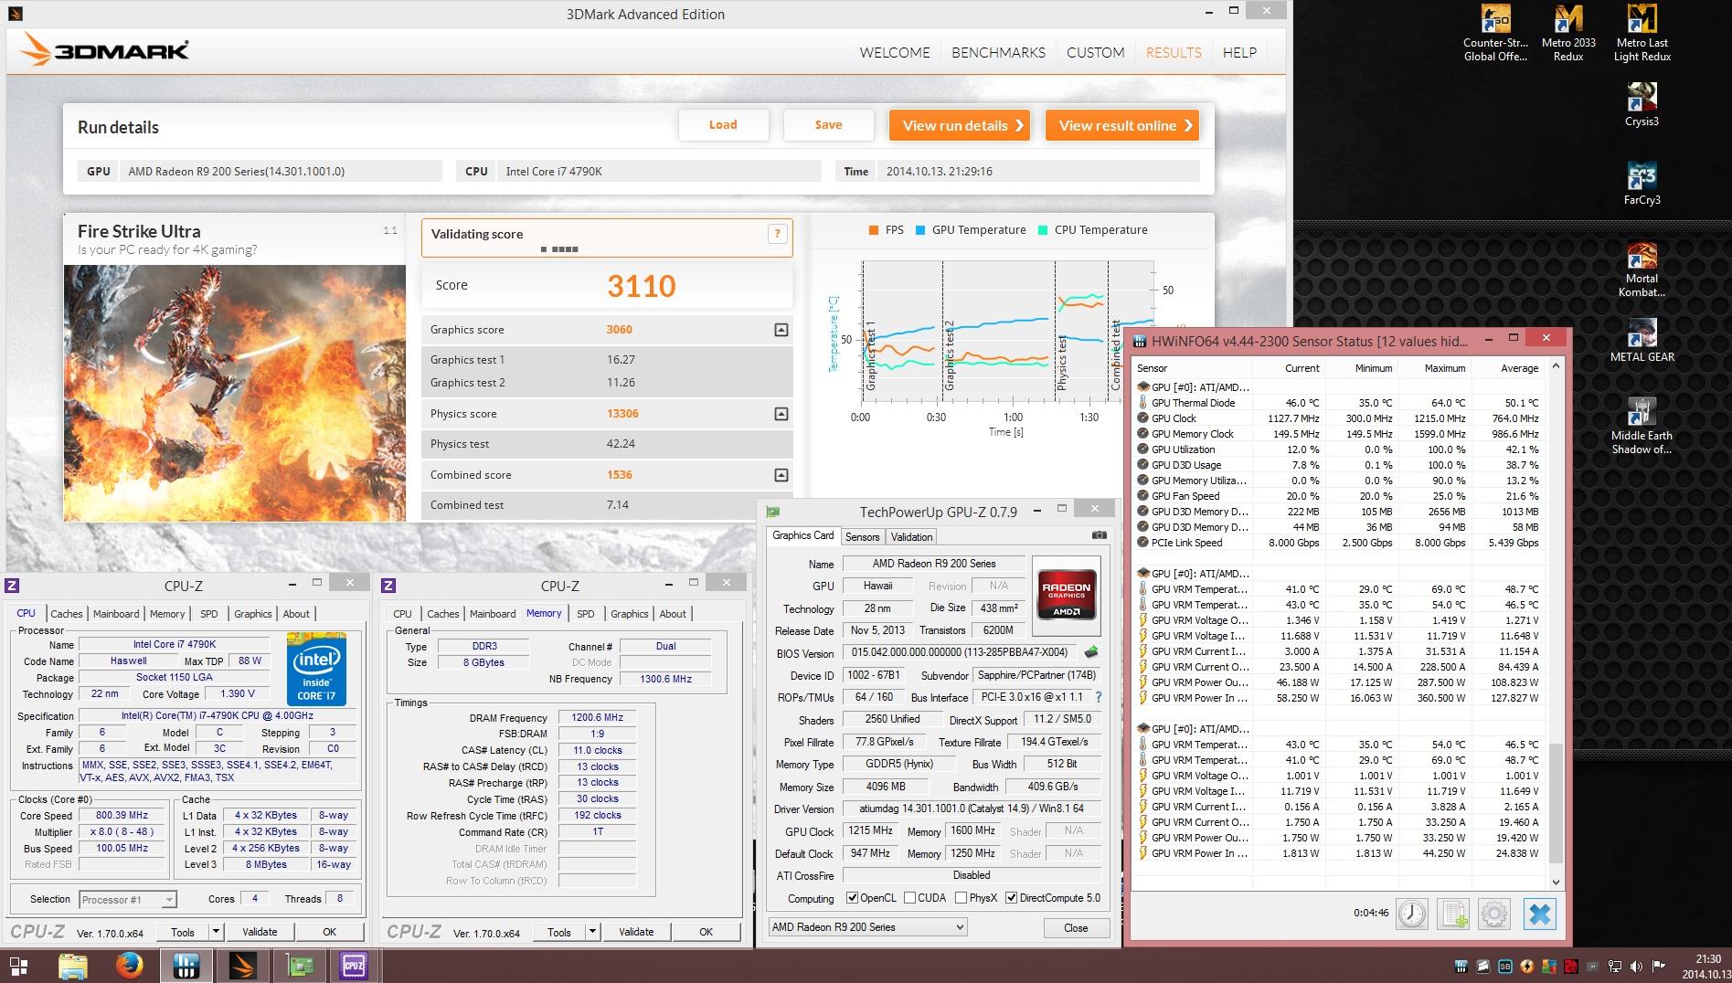Open Tools dropdown arrow in CPU-Z Memory window

coord(592,932)
